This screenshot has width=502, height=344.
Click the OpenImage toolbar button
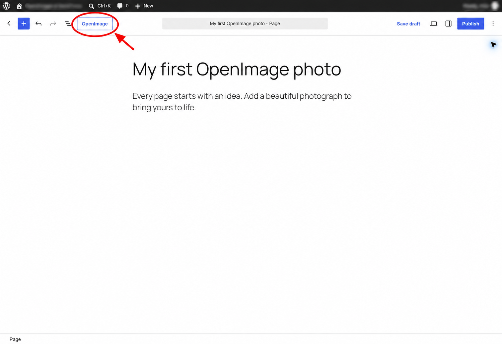pyautogui.click(x=95, y=24)
